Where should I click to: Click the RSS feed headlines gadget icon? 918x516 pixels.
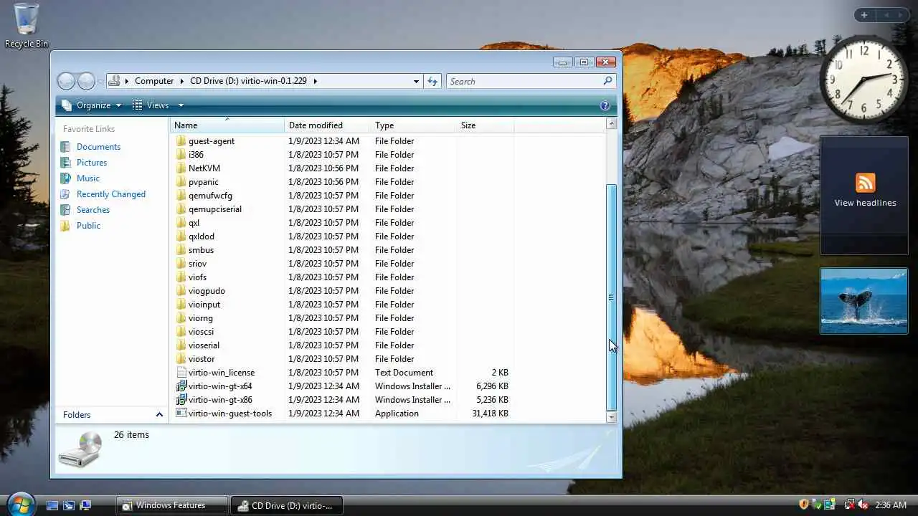point(865,182)
